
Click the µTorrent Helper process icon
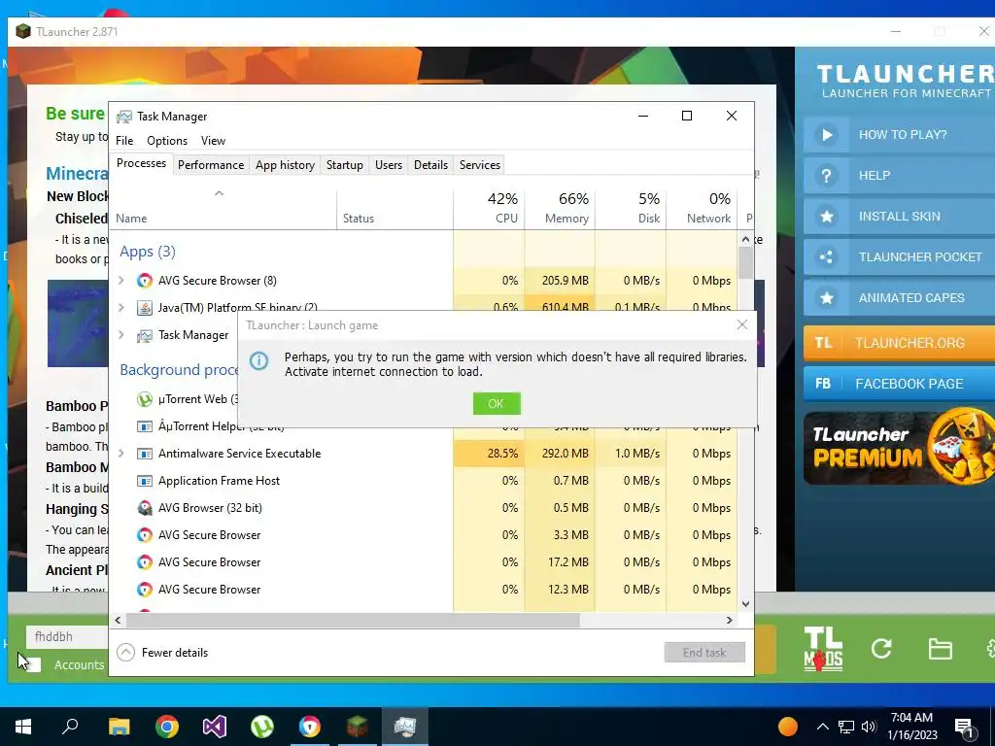(x=145, y=426)
